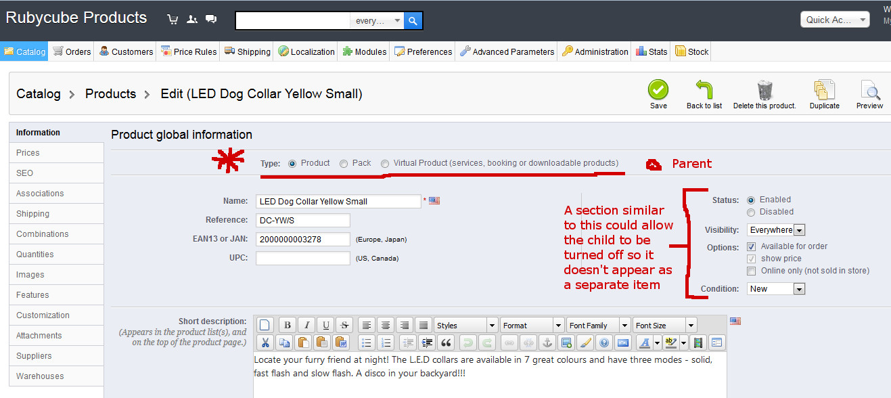Switch to the Prices tab
891x398 pixels.
[57, 153]
